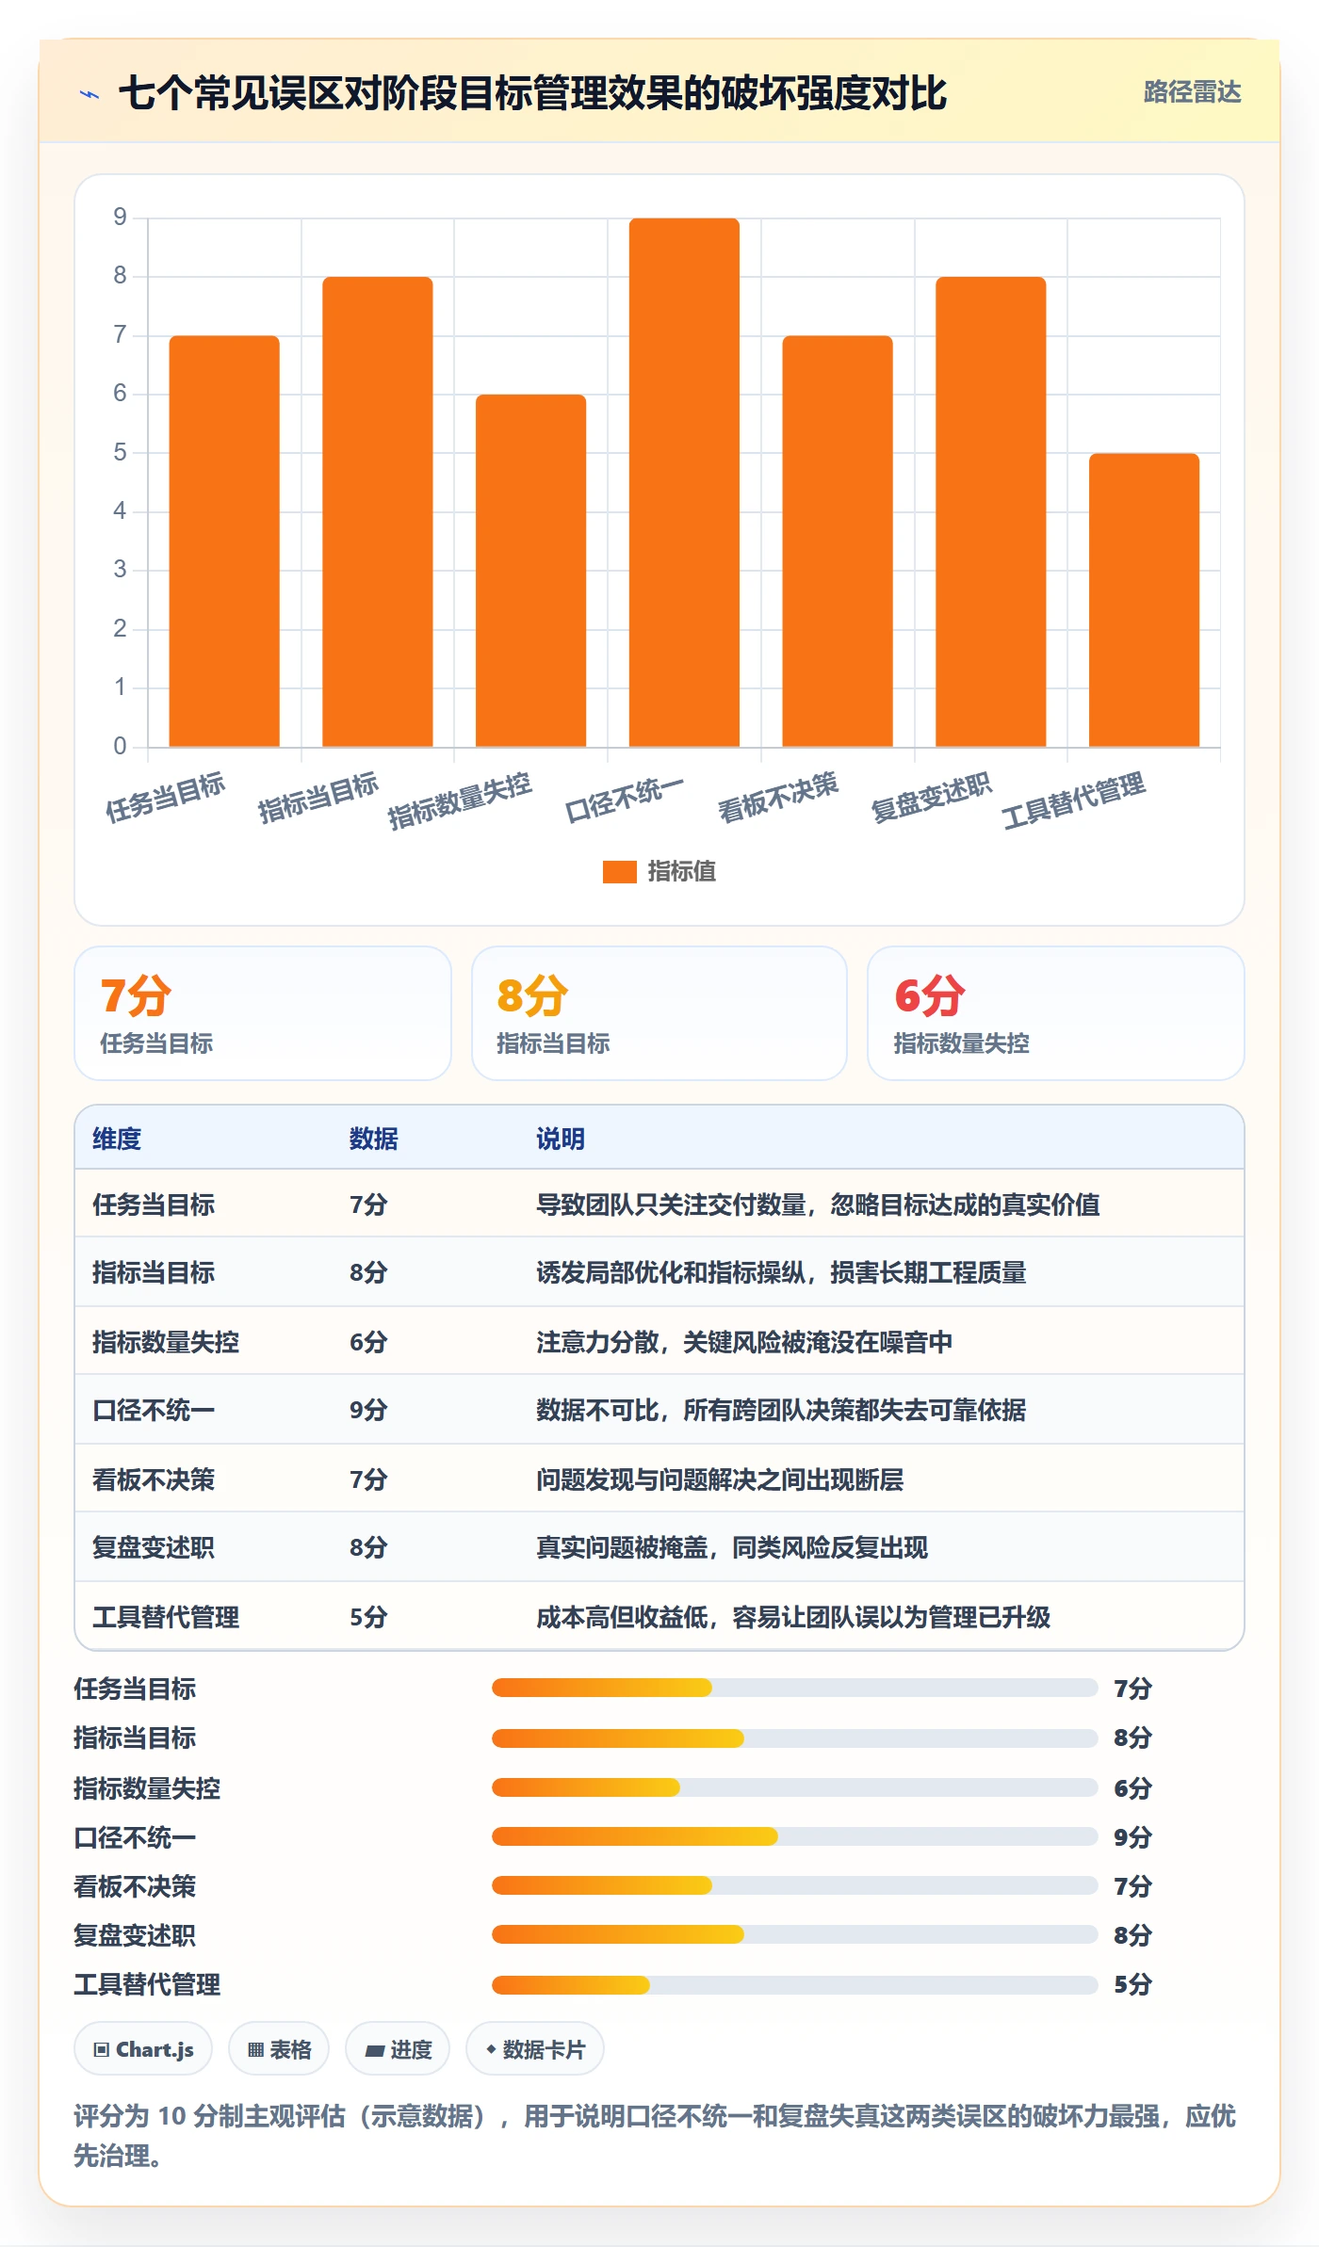Image resolution: width=1319 pixels, height=2247 pixels.
Task: Click the chart title 七个常见误区 heading
Action: click(532, 93)
